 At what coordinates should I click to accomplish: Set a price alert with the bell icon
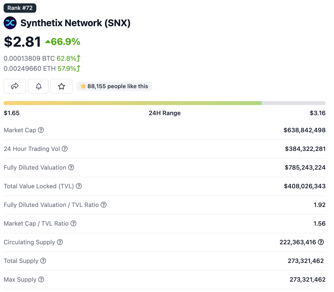[38, 86]
